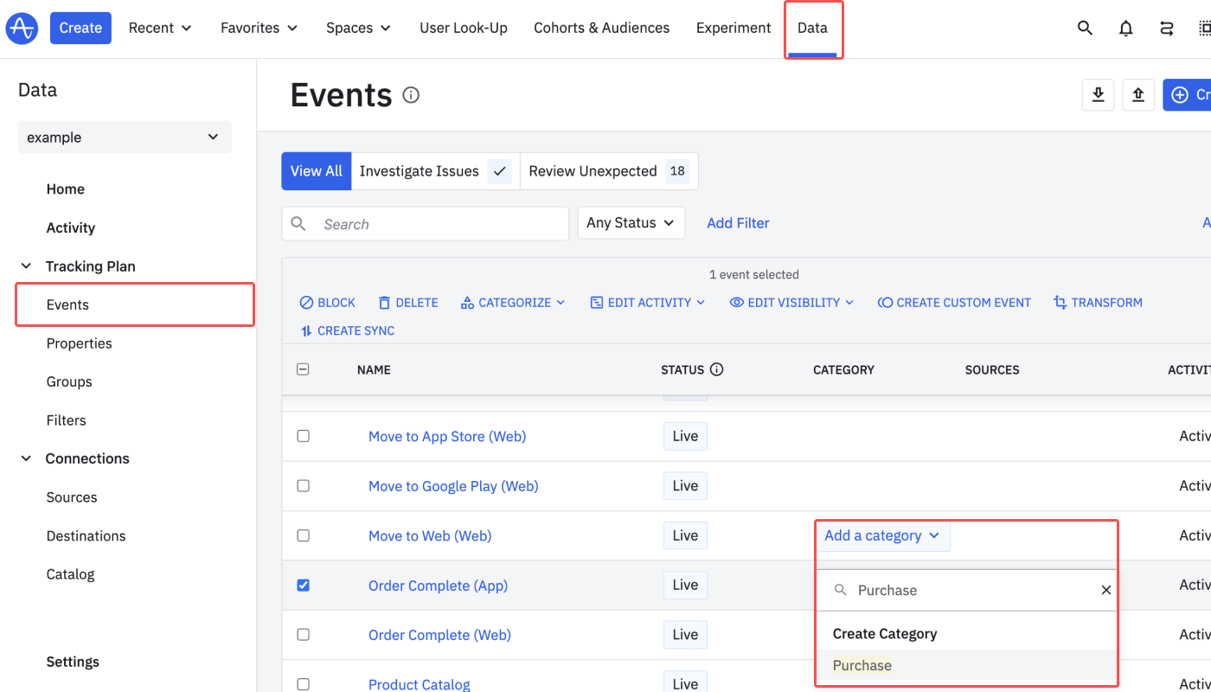This screenshot has width=1211, height=692.
Task: Open the Order Complete (Web) event
Action: pyautogui.click(x=439, y=635)
